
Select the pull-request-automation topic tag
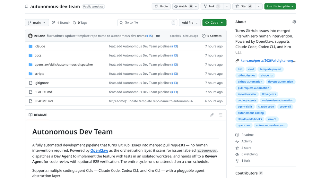pyautogui.click(x=254, y=88)
